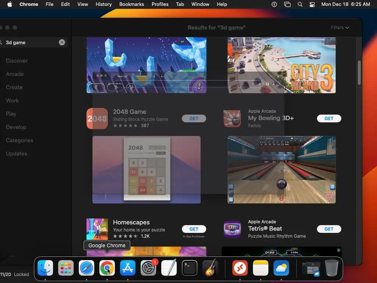
Task: Open Notes app in dock
Action: pyautogui.click(x=261, y=268)
